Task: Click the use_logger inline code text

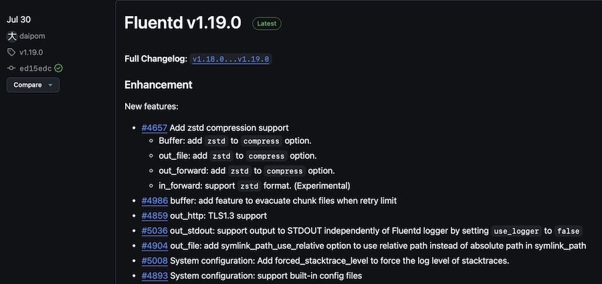Action: pyautogui.click(x=516, y=231)
